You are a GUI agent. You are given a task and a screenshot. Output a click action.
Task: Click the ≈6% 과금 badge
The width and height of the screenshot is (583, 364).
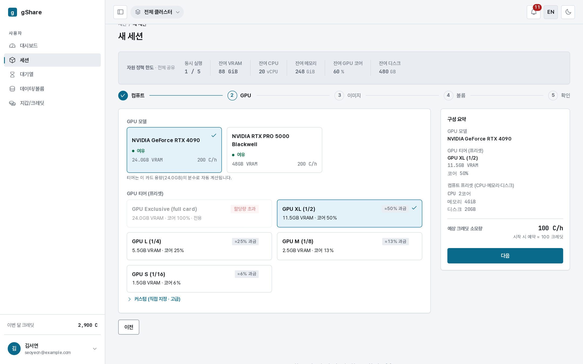247,274
